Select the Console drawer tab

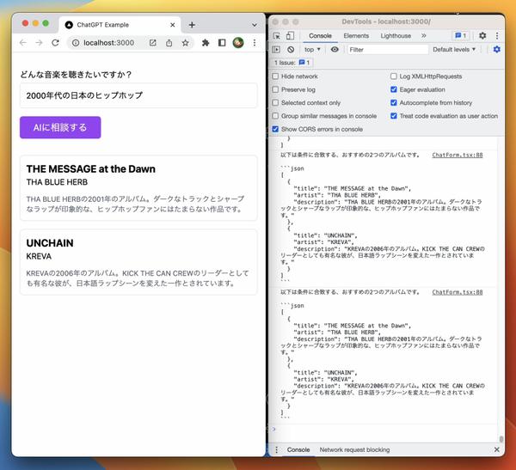298,449
